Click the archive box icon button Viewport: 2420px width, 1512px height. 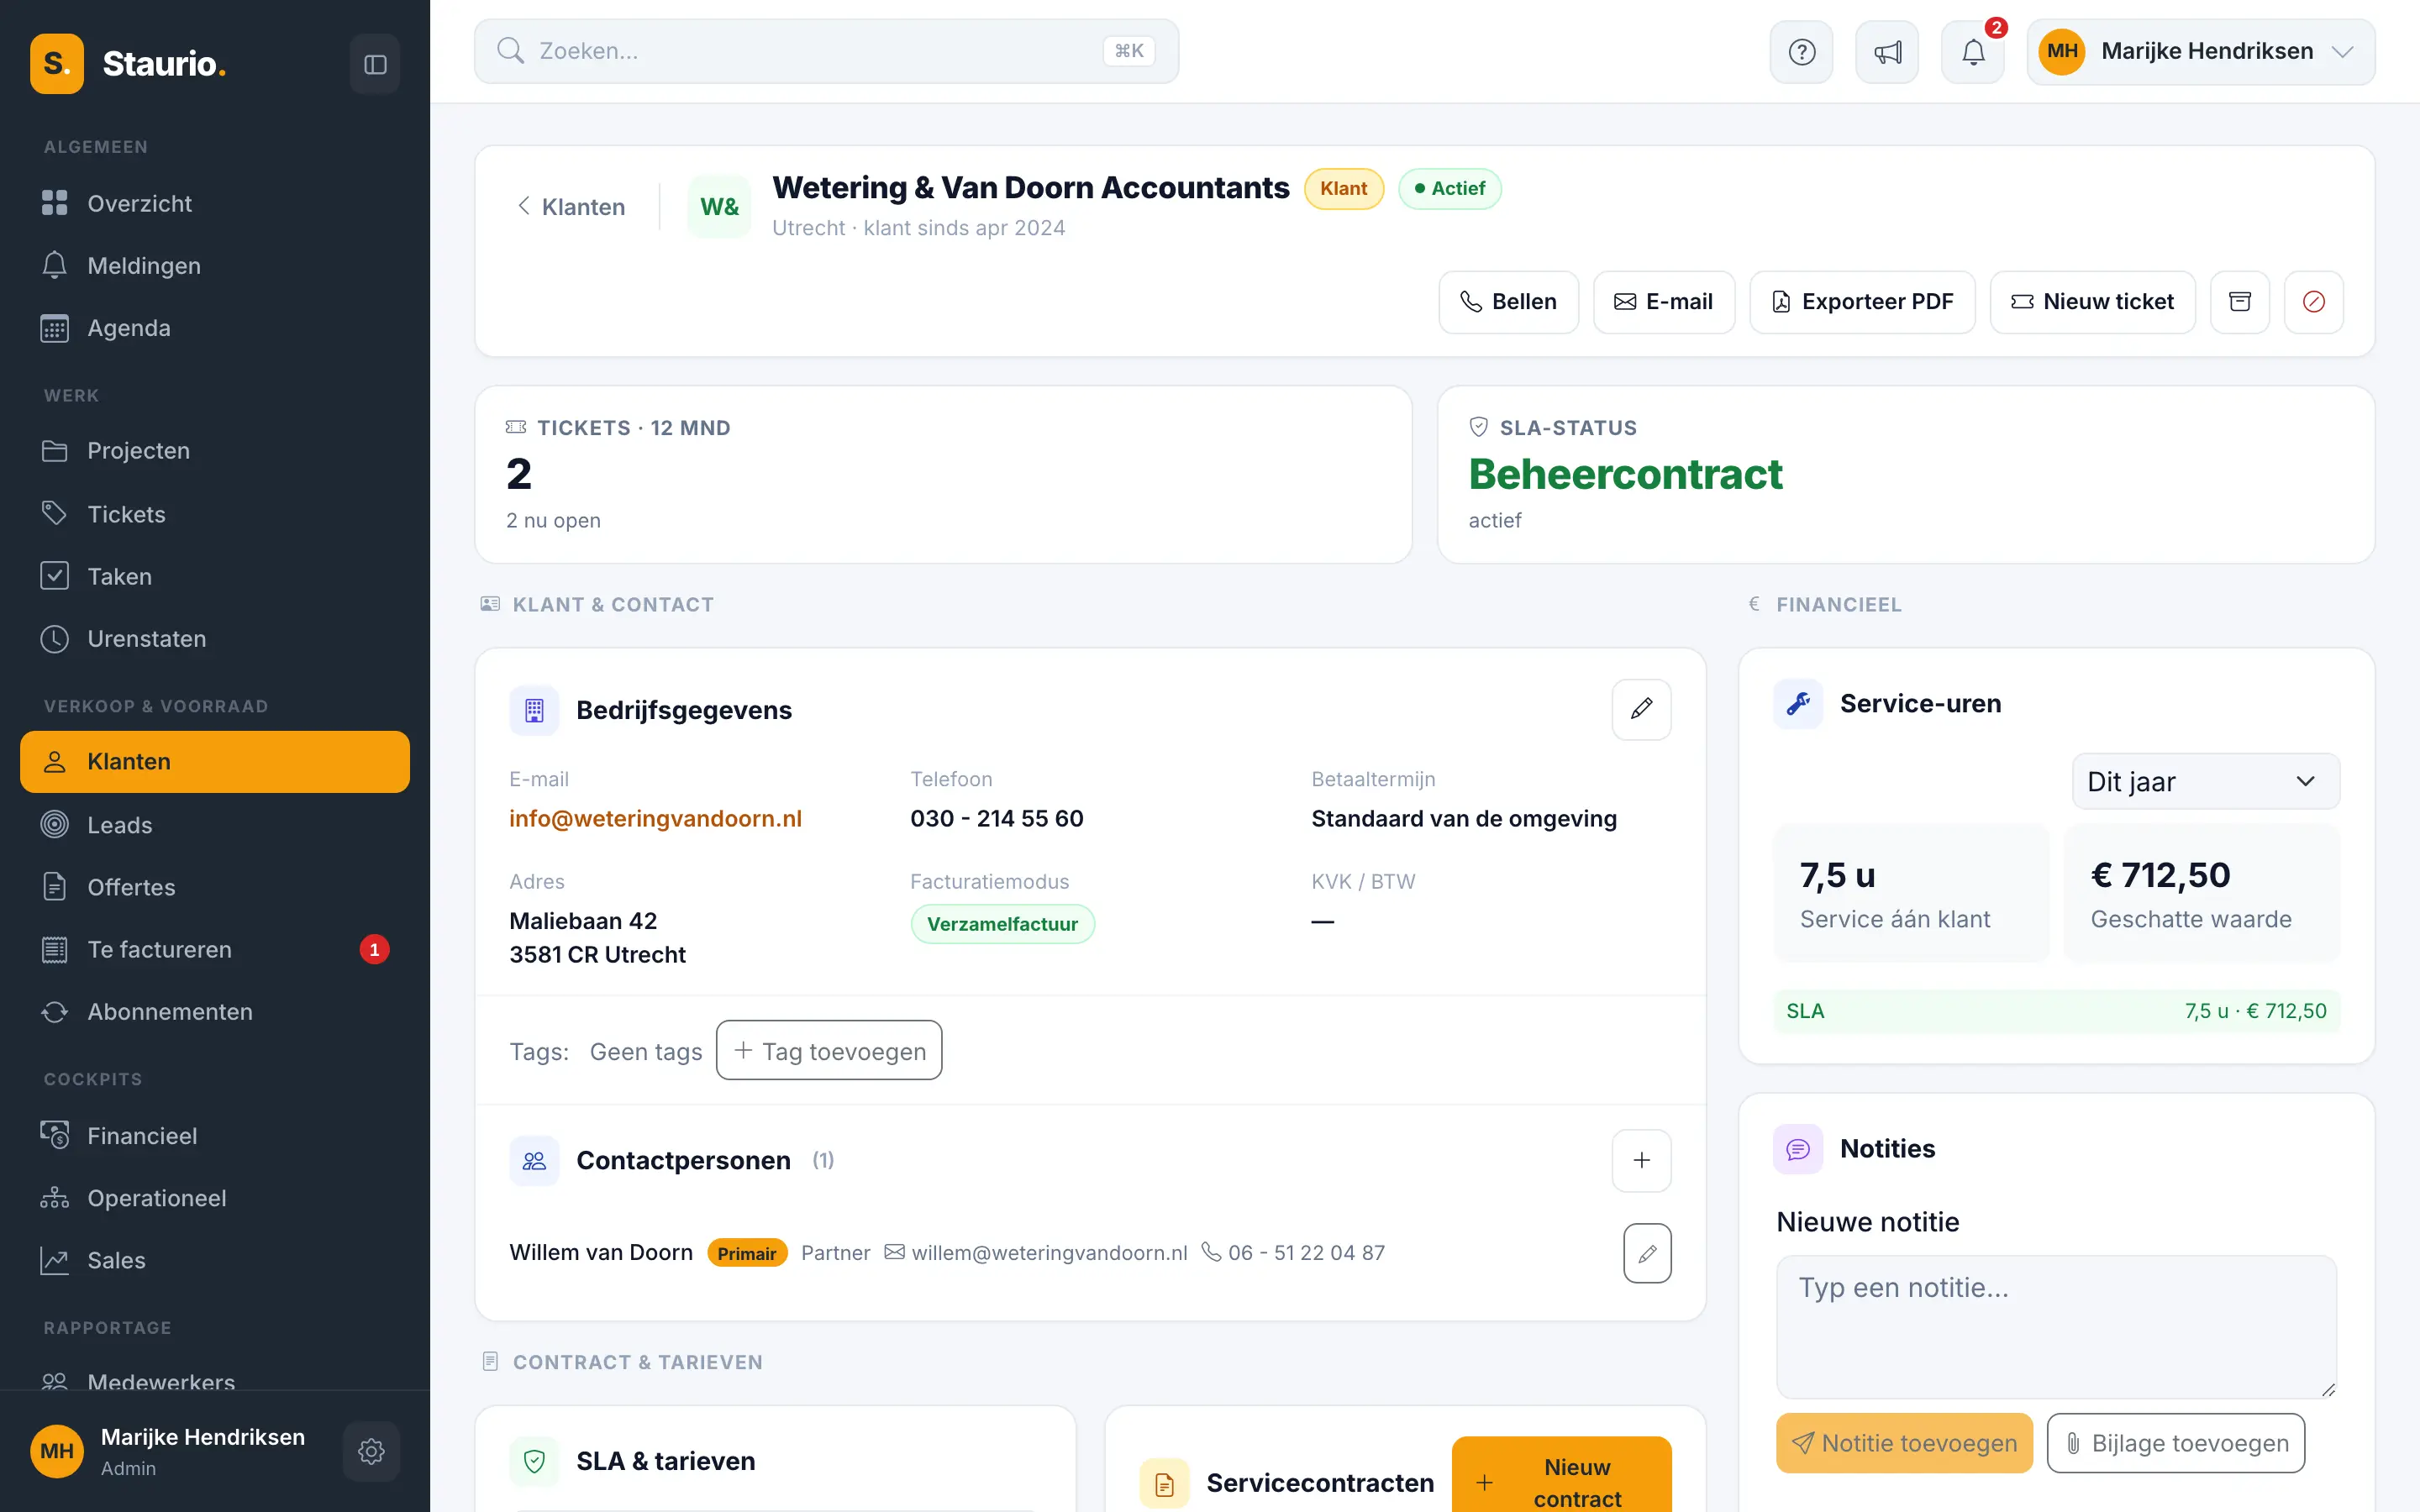pos(2240,302)
